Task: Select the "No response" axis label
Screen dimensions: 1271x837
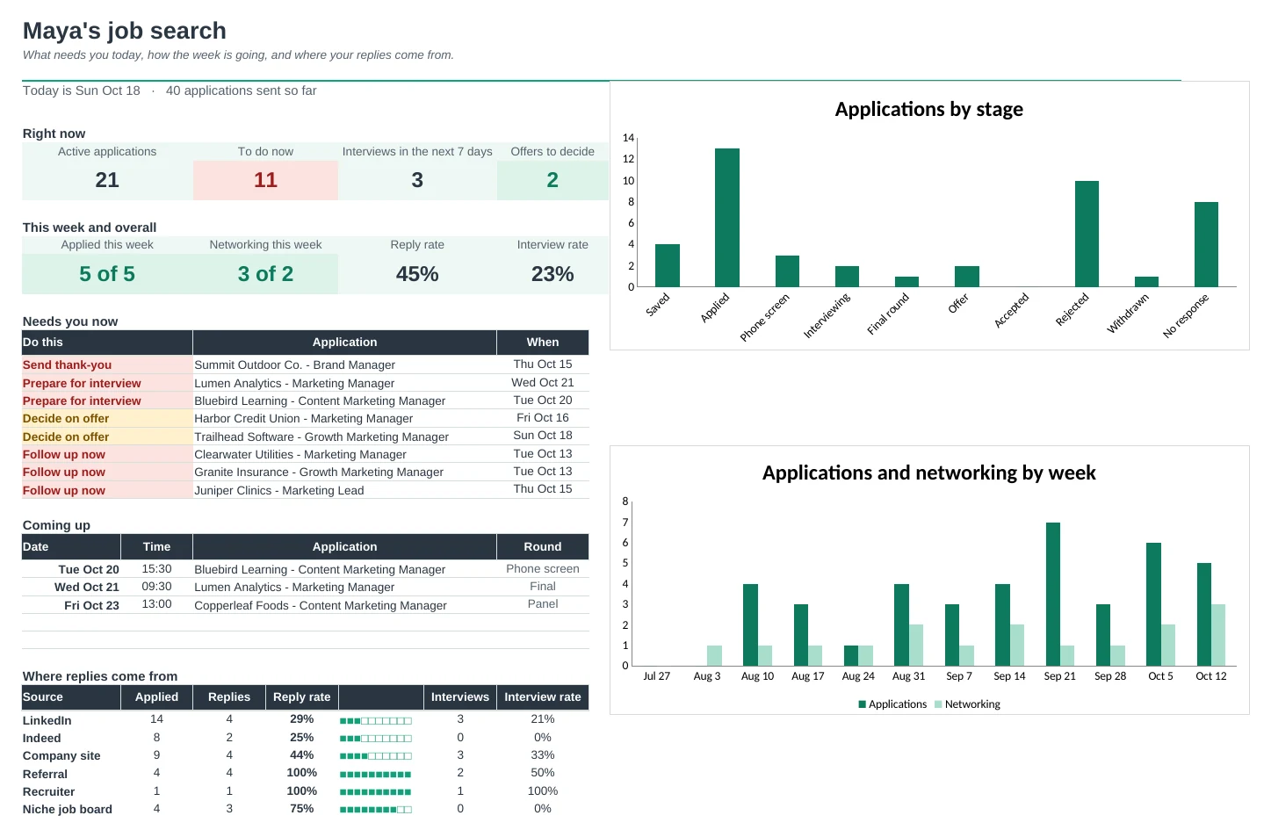Action: click(1186, 315)
